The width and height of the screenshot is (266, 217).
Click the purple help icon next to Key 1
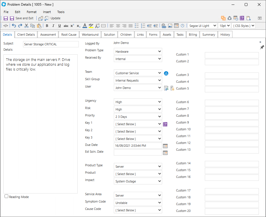pyautogui.click(x=165, y=124)
